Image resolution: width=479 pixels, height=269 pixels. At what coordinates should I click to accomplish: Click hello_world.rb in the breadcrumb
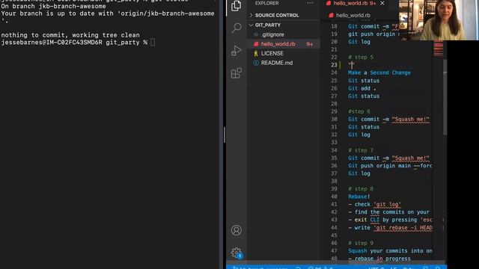[353, 15]
